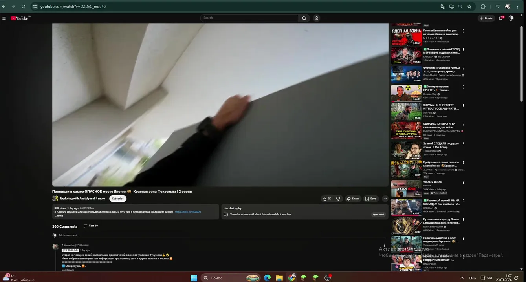This screenshot has height=282, width=526.
Task: Click the Add a comment field
Action: coord(222,235)
